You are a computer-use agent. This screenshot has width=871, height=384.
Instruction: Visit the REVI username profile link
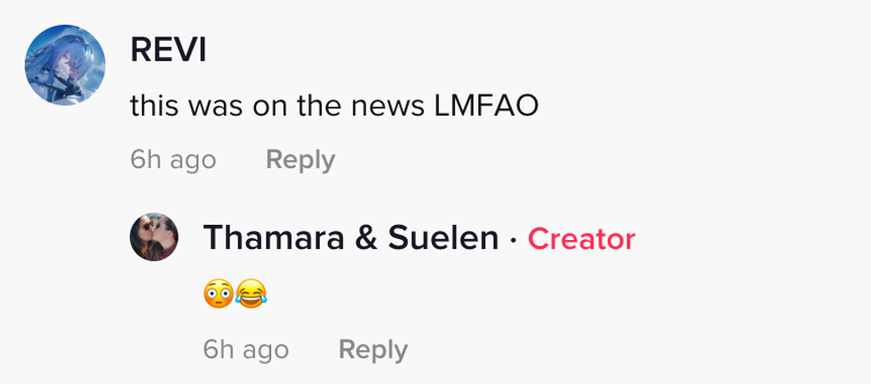pyautogui.click(x=168, y=50)
